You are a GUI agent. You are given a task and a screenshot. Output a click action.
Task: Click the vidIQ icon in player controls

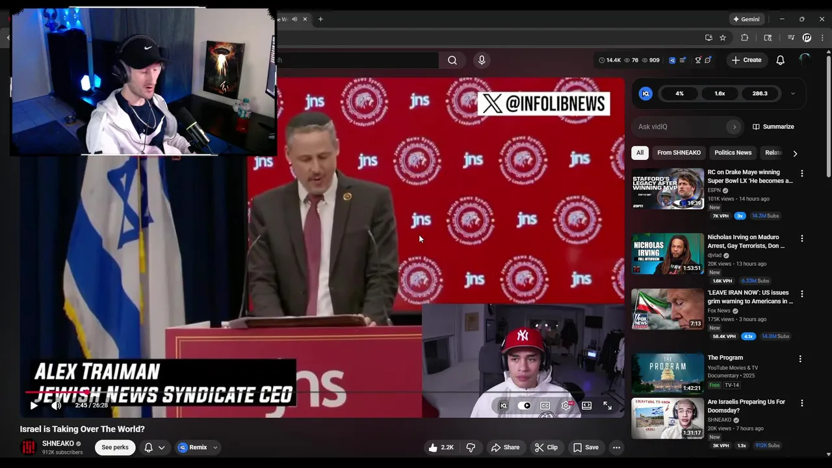[x=503, y=406]
